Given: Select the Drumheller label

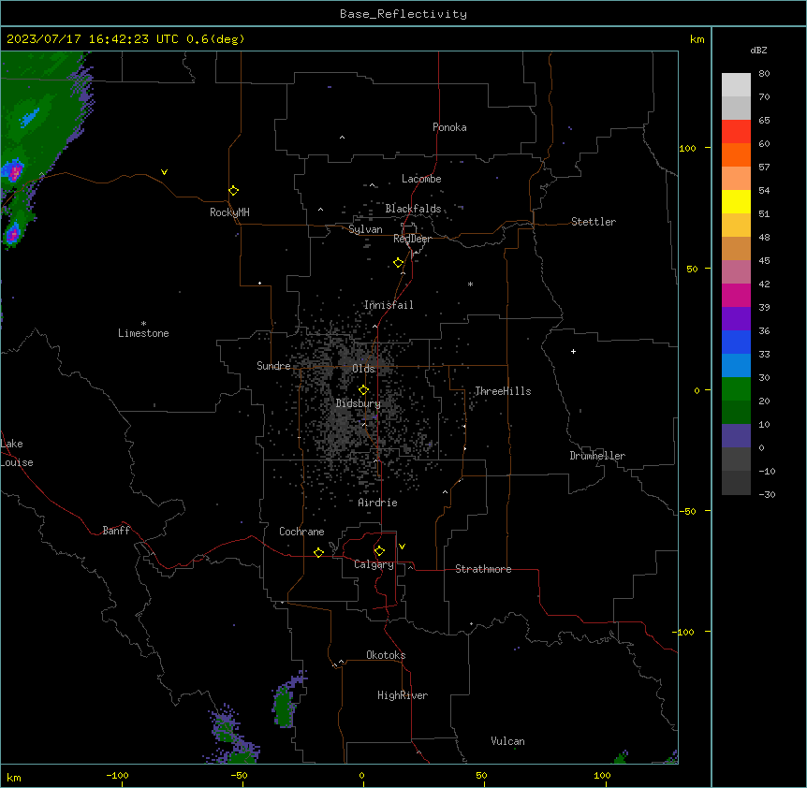Looking at the screenshot, I should 597,456.
